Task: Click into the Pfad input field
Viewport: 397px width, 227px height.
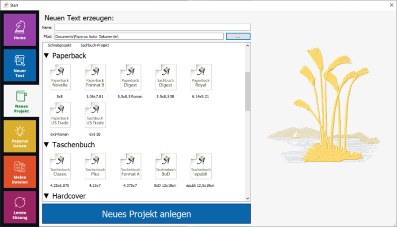Action: (139, 36)
